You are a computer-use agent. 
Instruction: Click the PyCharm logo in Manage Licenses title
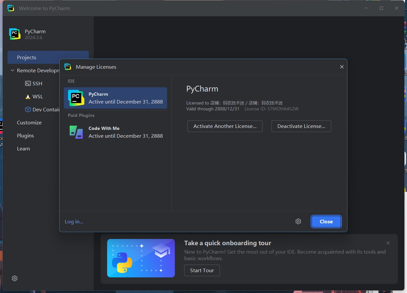click(x=68, y=67)
